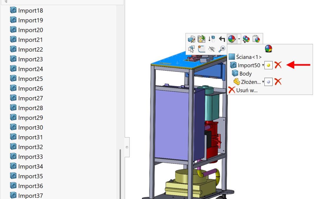Select Import25 in the feature tree
Viewport: 318px width, 199px height.
[x=30, y=79]
